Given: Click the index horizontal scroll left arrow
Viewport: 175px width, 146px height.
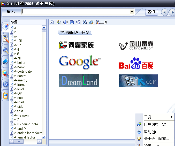Looking at the screenshot, I should (11, 142).
